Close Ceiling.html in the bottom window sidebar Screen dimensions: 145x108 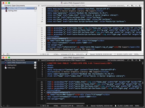(x=35, y=65)
